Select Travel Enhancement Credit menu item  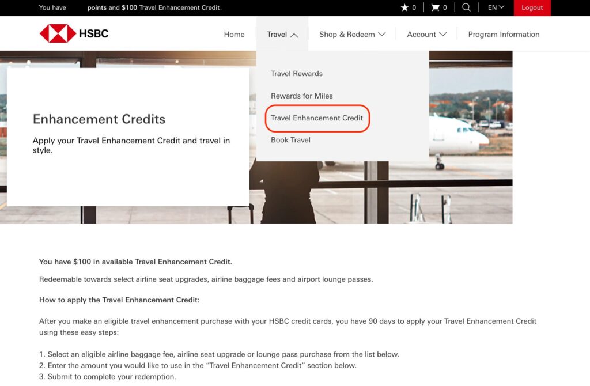pyautogui.click(x=317, y=118)
